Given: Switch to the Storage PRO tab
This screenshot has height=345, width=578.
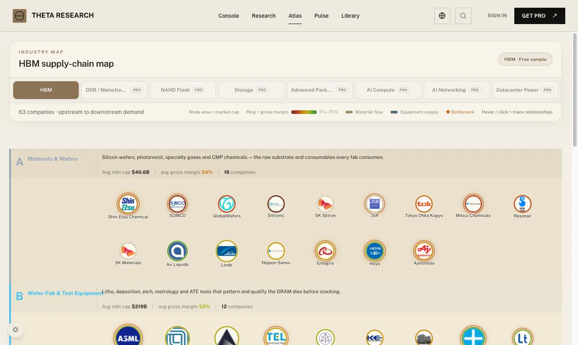Looking at the screenshot, I should pos(251,90).
